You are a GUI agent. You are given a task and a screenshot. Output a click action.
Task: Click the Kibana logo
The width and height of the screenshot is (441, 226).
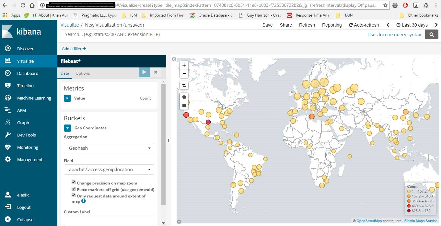(x=22, y=31)
